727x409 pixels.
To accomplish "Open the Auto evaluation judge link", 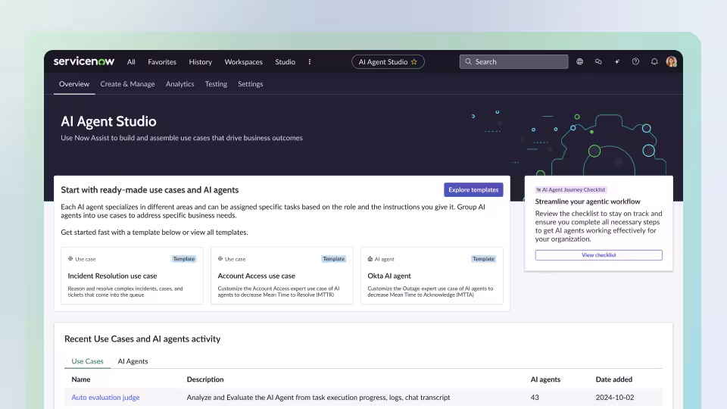I will (x=105, y=398).
